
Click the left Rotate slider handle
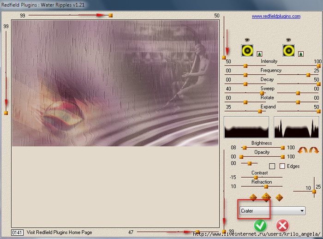[x=245, y=102]
